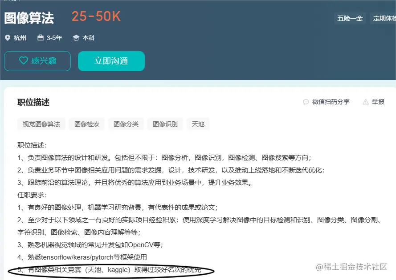
Task: Select the 视觉图像算法 tag
Action: (x=41, y=124)
